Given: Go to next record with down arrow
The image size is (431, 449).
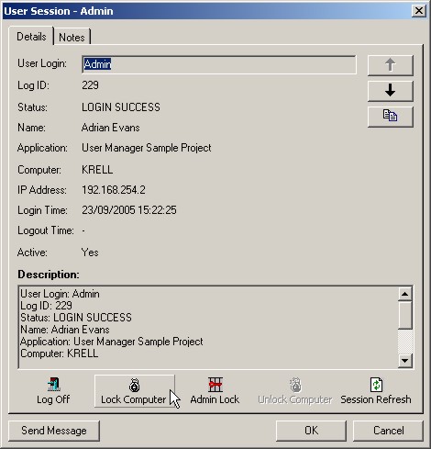Looking at the screenshot, I should pos(390,91).
